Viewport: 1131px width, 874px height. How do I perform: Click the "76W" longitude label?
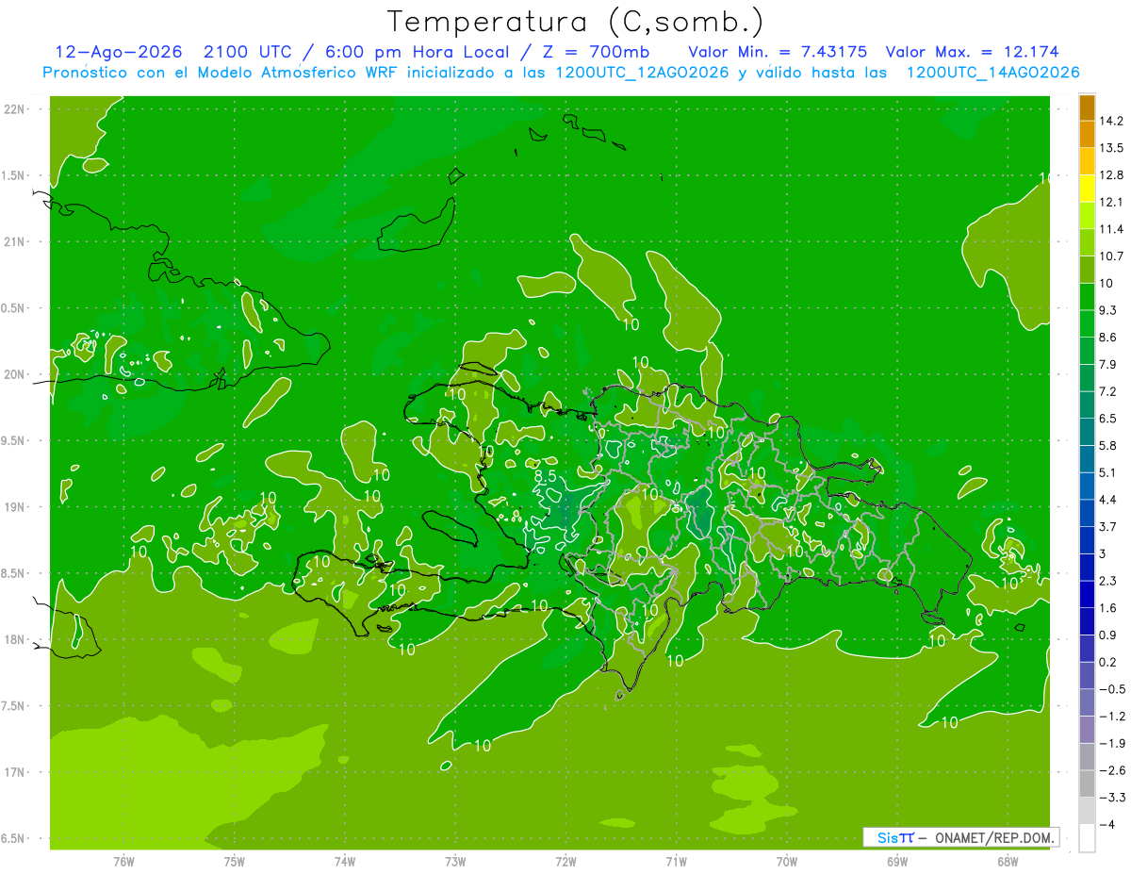point(123,862)
